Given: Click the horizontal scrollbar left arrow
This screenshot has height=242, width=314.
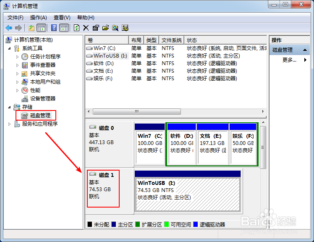Looking at the screenshot, I should tap(89, 111).
